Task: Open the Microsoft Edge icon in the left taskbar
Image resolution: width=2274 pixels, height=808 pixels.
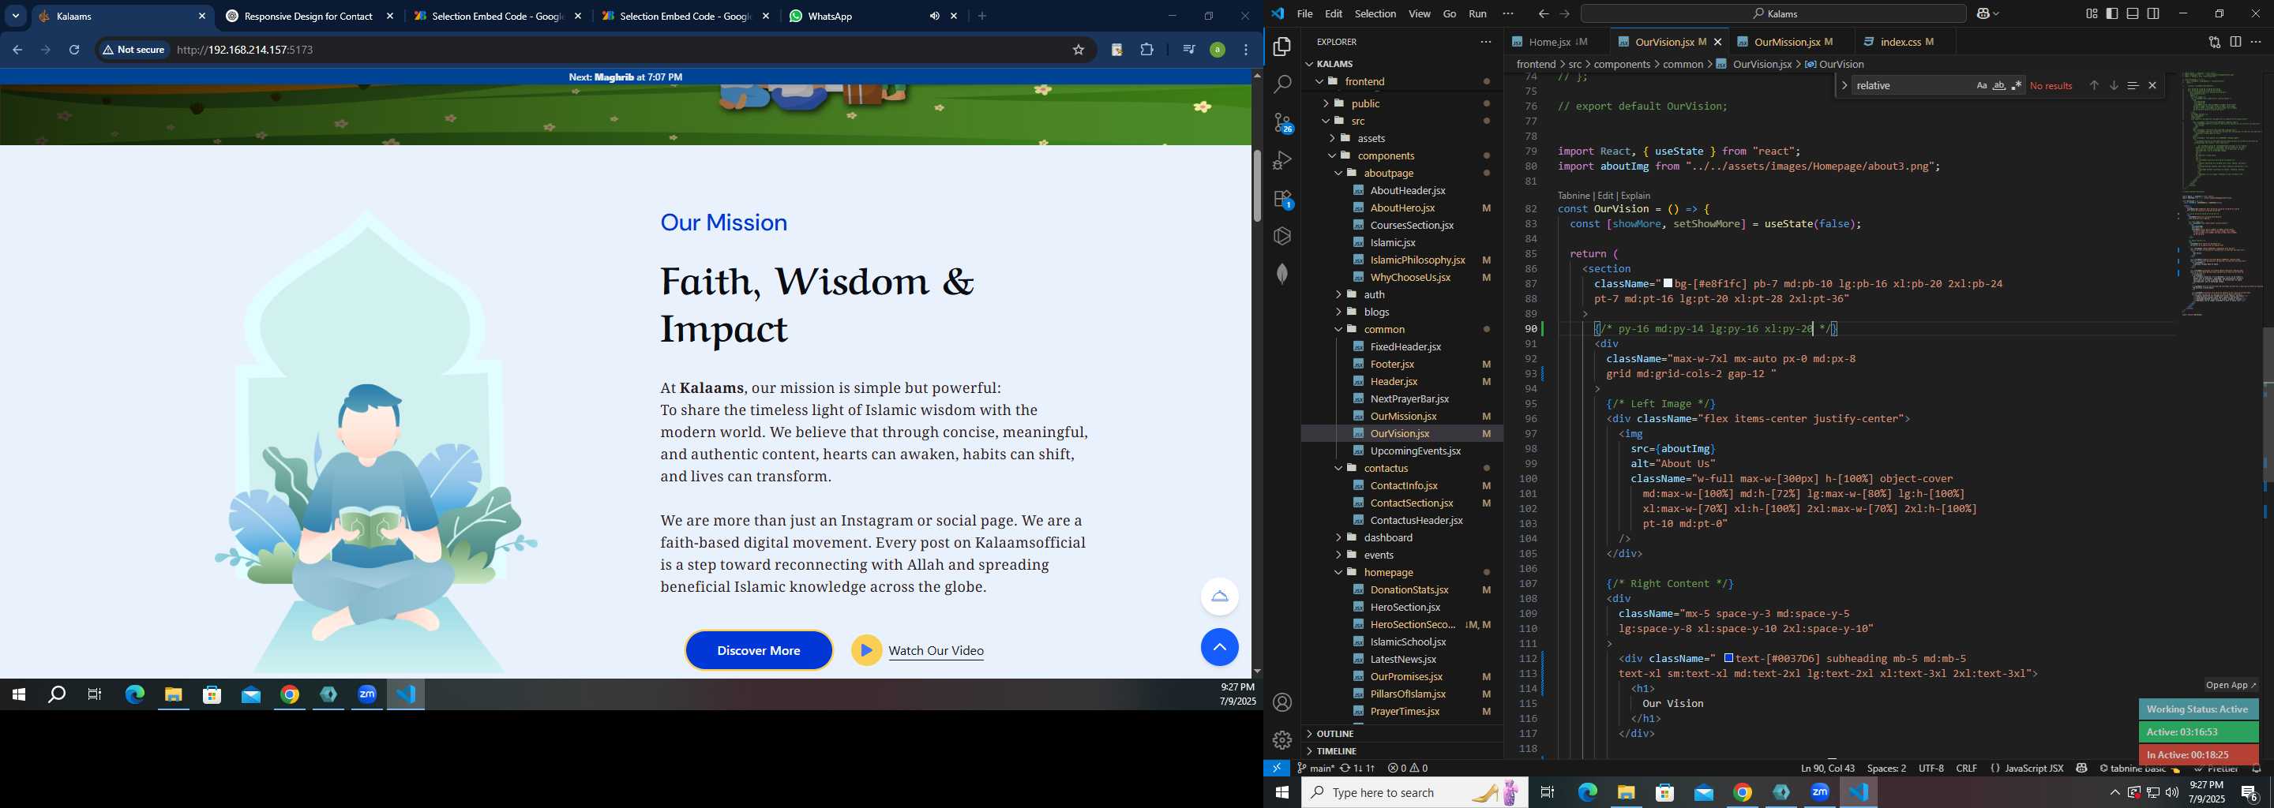Action: (134, 695)
